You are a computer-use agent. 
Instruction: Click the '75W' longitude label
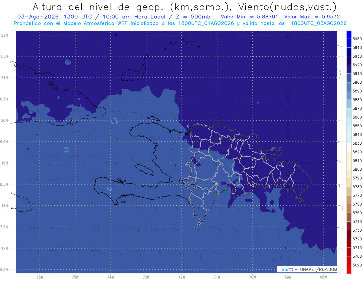(75, 277)
